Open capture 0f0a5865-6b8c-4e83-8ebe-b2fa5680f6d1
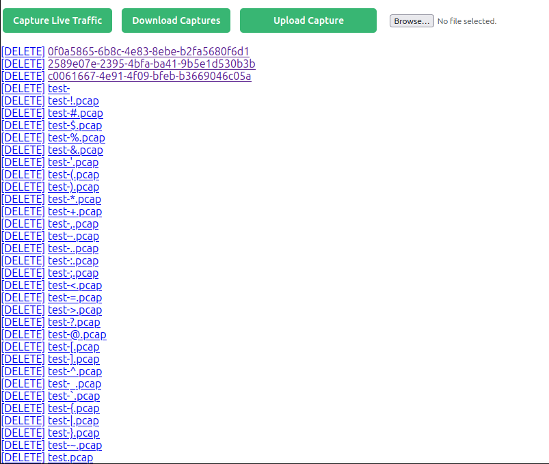Viewport: 549px width, 464px height. tap(148, 51)
